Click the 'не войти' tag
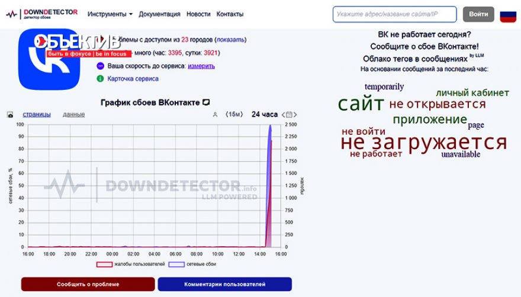Image resolution: width=521 pixels, height=297 pixels. pos(364,131)
